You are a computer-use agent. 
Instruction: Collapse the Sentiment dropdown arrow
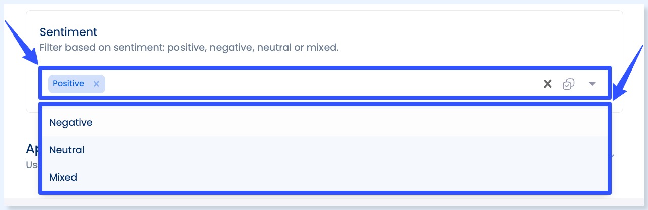coord(592,84)
